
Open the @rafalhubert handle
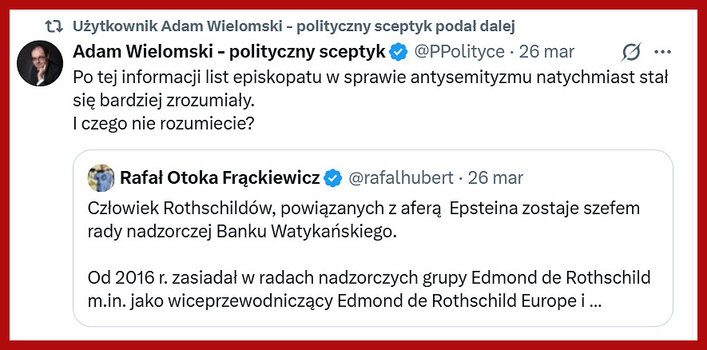(401, 177)
